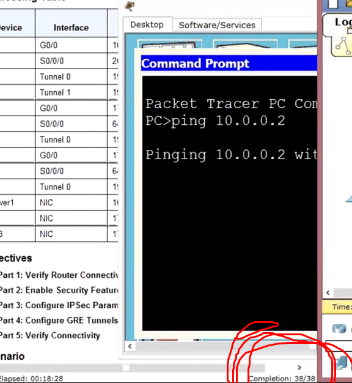This screenshot has height=383, width=352.
Task: Click the Time label in the yellow bar
Action: coord(342,307)
